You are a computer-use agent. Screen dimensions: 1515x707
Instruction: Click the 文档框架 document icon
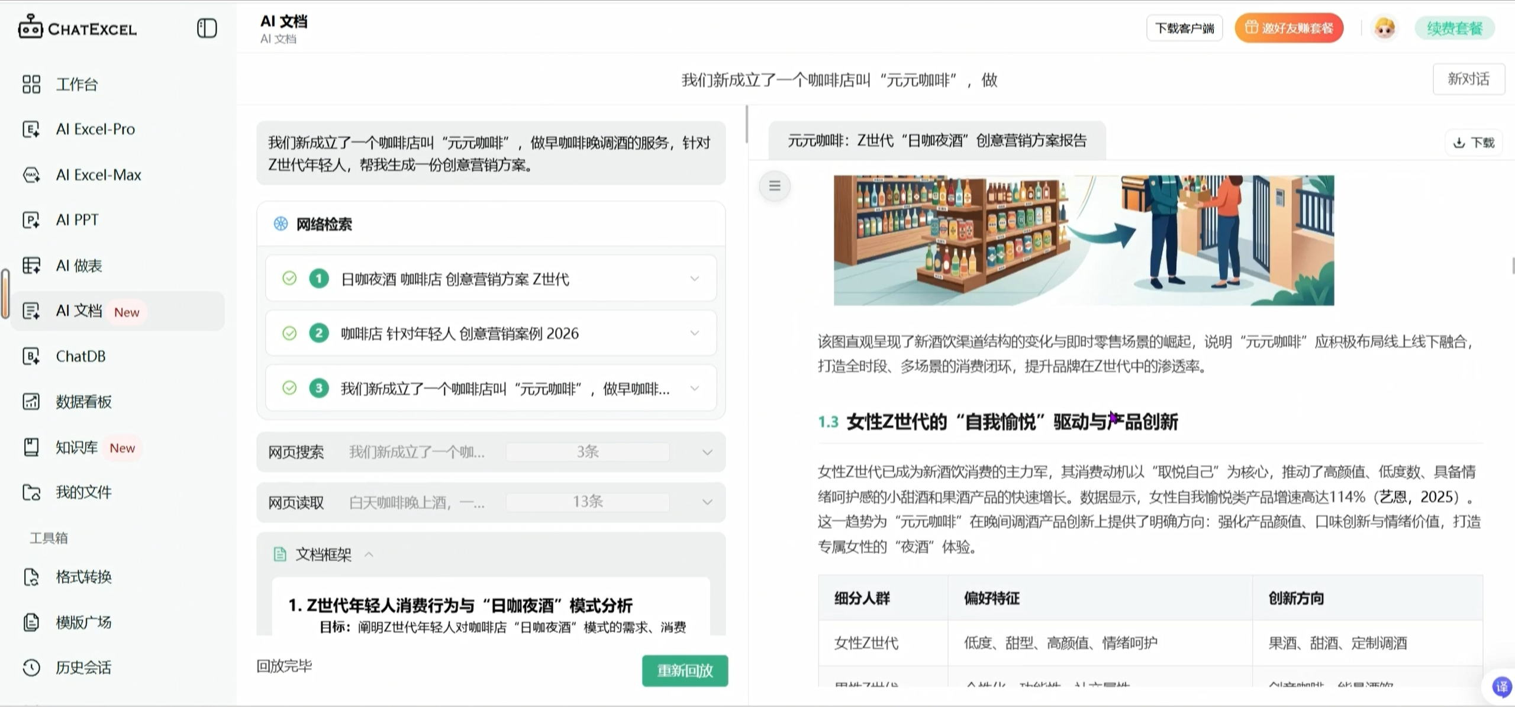pyautogui.click(x=280, y=554)
